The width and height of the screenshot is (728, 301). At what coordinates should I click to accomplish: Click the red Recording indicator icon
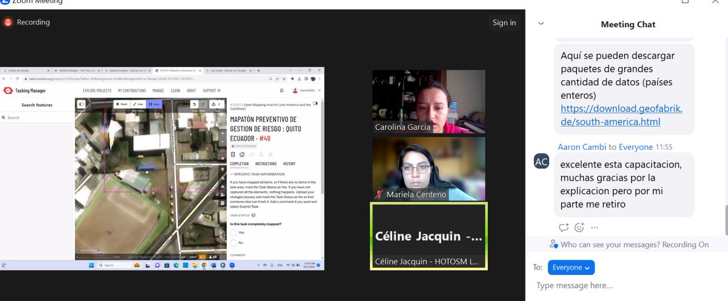click(x=8, y=22)
